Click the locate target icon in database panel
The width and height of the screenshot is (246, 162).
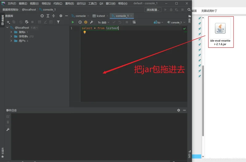tap(42, 16)
